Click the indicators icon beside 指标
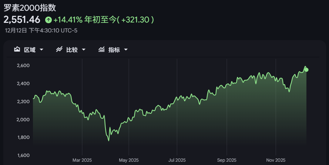Image resolution: width=329 pixels, height=165 pixels. [101, 49]
